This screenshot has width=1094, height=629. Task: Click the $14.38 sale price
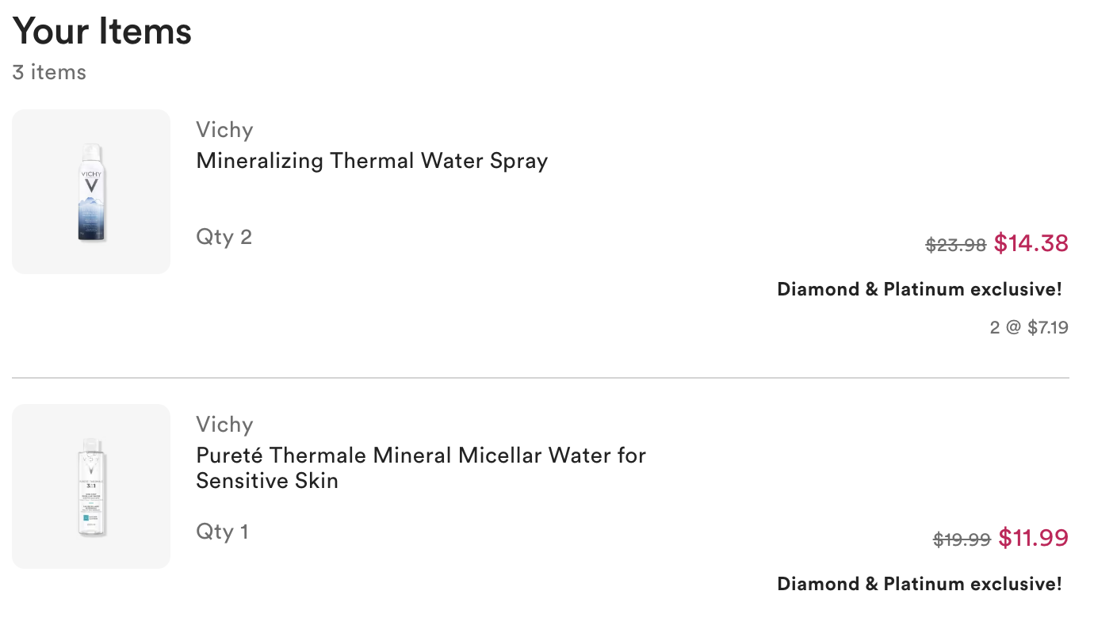pyautogui.click(x=1031, y=243)
